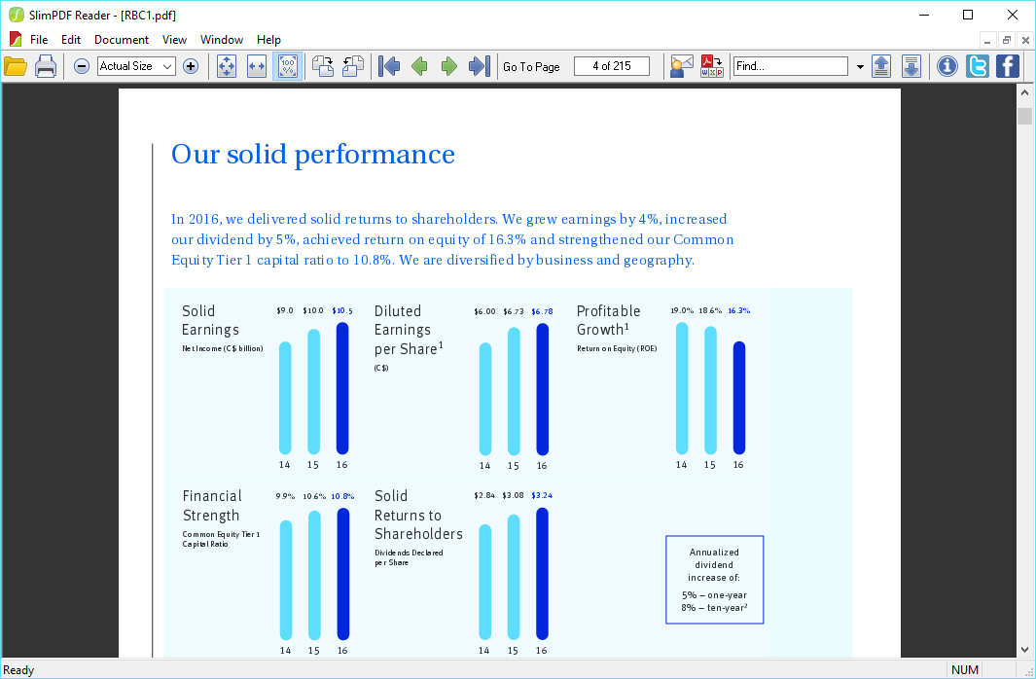Open the Window menu
The height and width of the screenshot is (679, 1036).
(x=221, y=40)
